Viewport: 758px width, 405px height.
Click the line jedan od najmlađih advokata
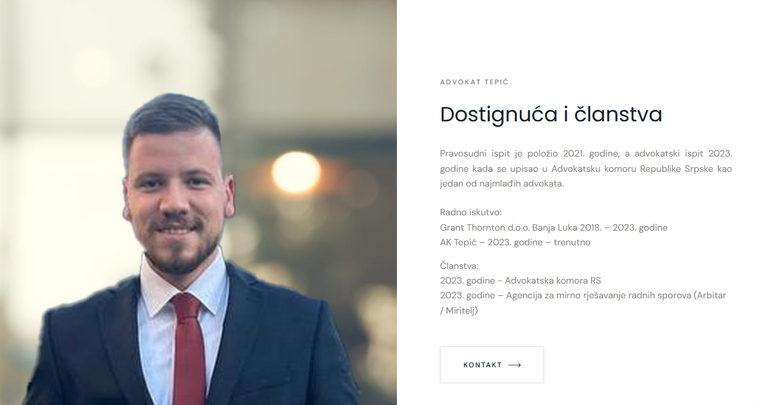pyautogui.click(x=502, y=184)
